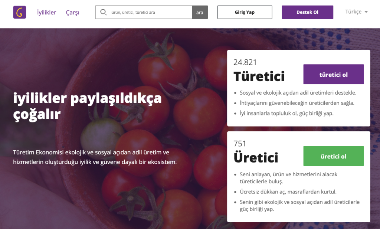Click the Türetim Ekonomisi description text
Screen dimensions: 380x229
pyautogui.click(x=95, y=157)
